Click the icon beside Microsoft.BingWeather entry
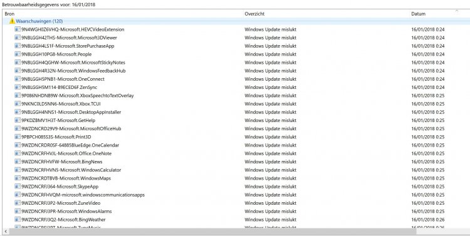Viewport: 470px width, 236px height. (18, 220)
